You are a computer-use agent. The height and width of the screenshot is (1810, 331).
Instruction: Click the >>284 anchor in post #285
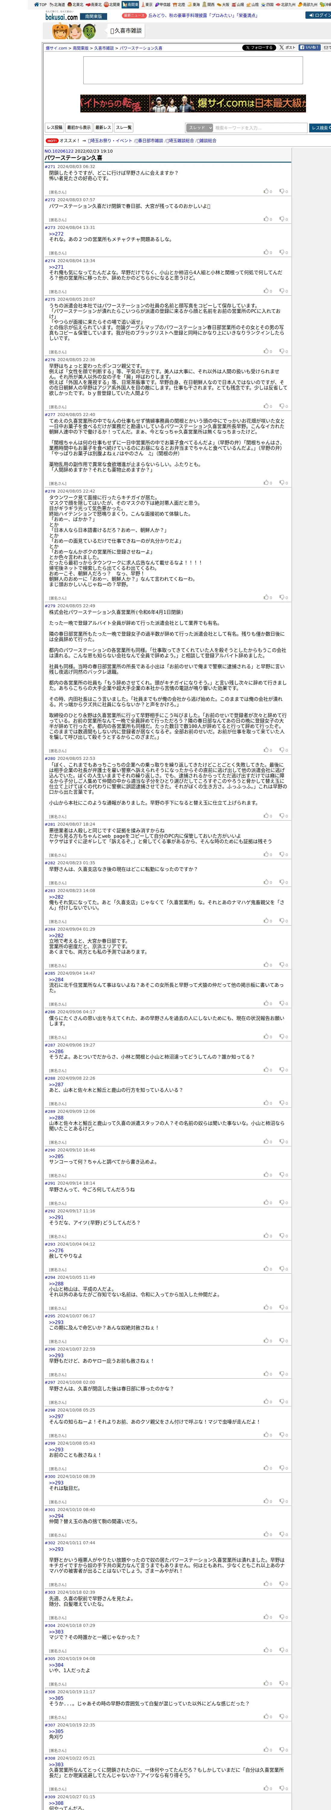(56, 980)
